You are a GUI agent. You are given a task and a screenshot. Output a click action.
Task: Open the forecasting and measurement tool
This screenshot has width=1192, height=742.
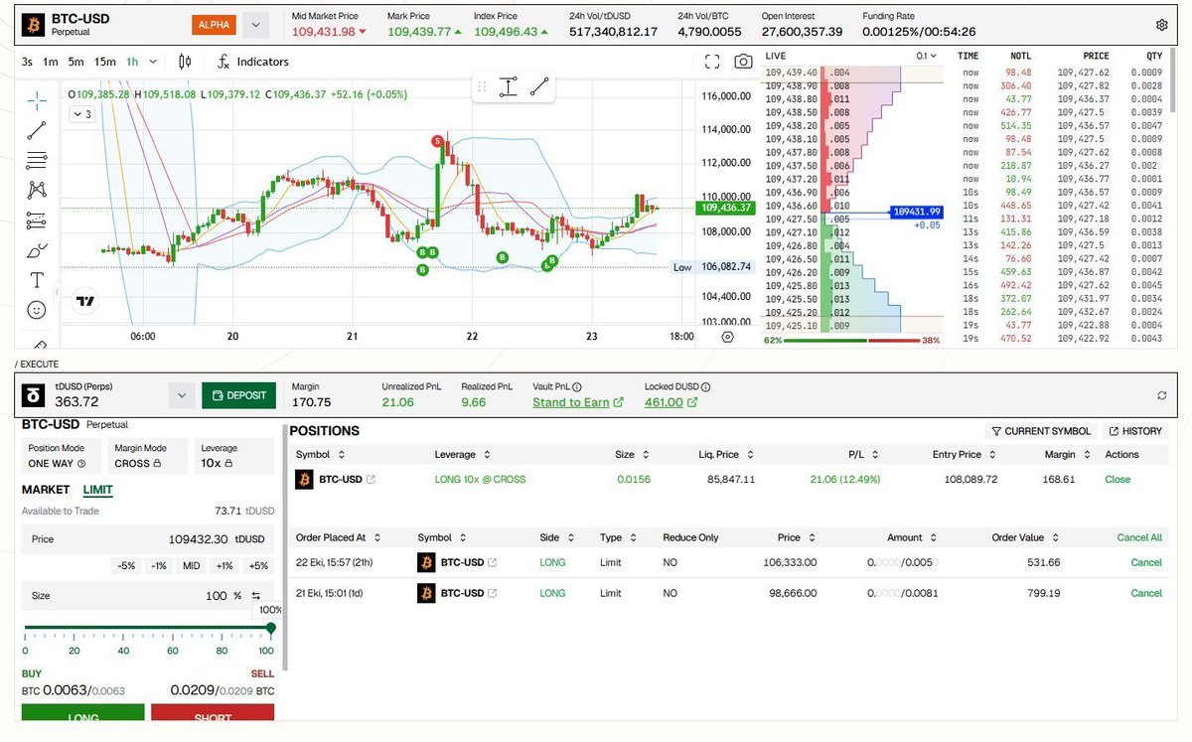(37, 221)
